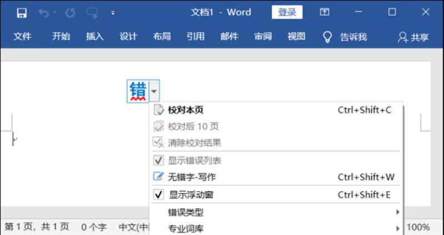Image resolution: width=444 pixels, height=235 pixels.
Task: Click the blue 错 floating proofreading icon
Action: click(x=138, y=91)
